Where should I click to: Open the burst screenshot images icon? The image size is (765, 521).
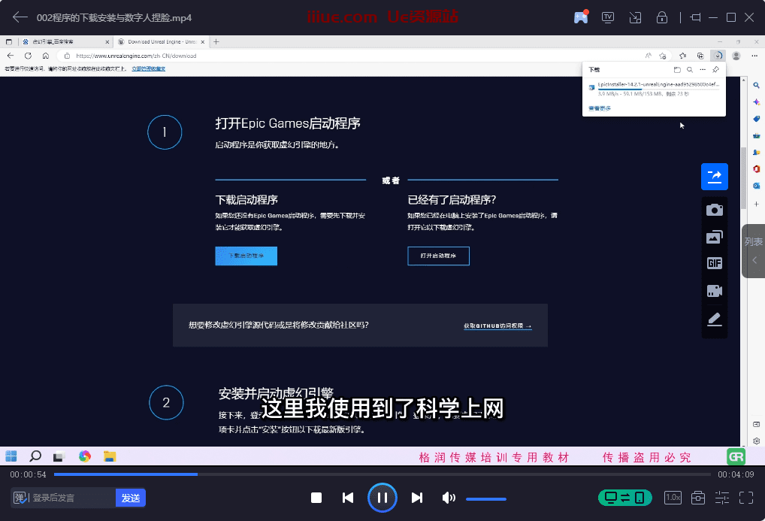(714, 237)
